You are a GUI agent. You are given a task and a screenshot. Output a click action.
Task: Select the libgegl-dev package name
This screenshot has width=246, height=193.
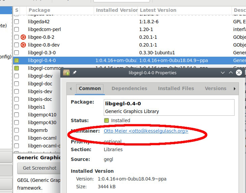40,76
